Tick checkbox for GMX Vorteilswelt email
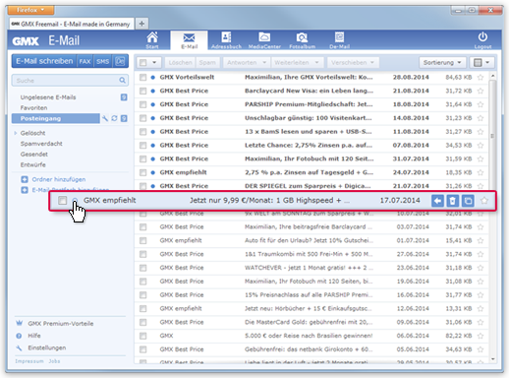Screen dimensions: 509x378 (x=142, y=78)
